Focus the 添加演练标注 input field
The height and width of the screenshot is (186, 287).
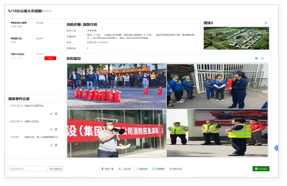pos(28,169)
